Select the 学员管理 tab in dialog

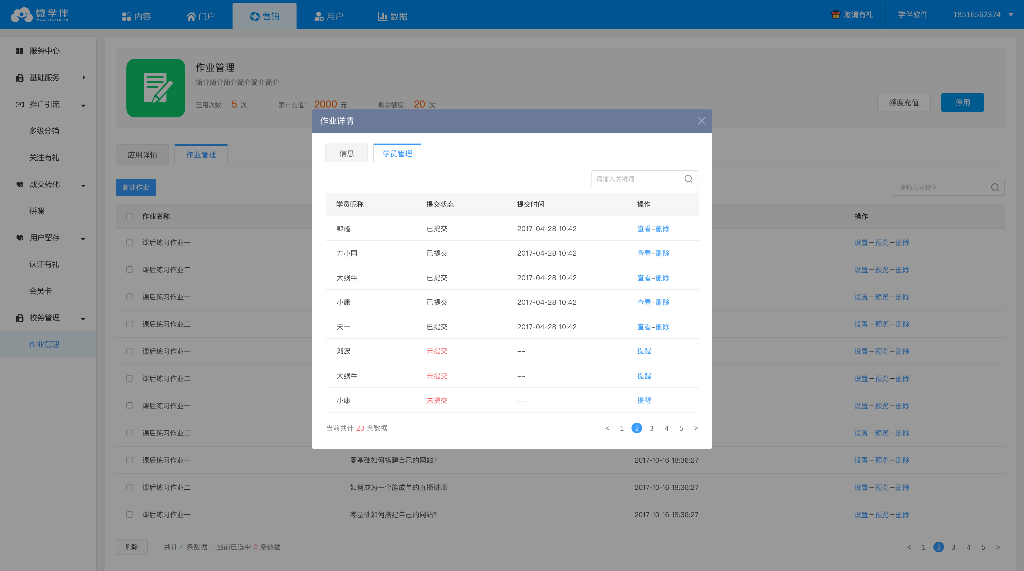pos(397,153)
